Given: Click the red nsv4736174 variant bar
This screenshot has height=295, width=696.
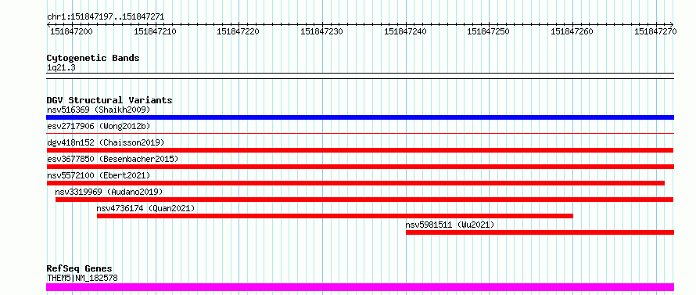Looking at the screenshot, I should pyautogui.click(x=335, y=216).
